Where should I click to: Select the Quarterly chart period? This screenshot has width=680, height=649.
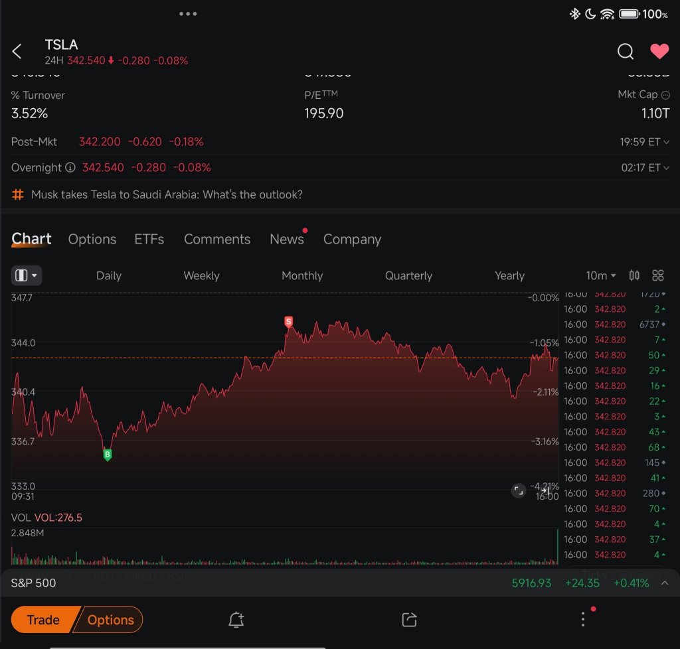point(408,275)
